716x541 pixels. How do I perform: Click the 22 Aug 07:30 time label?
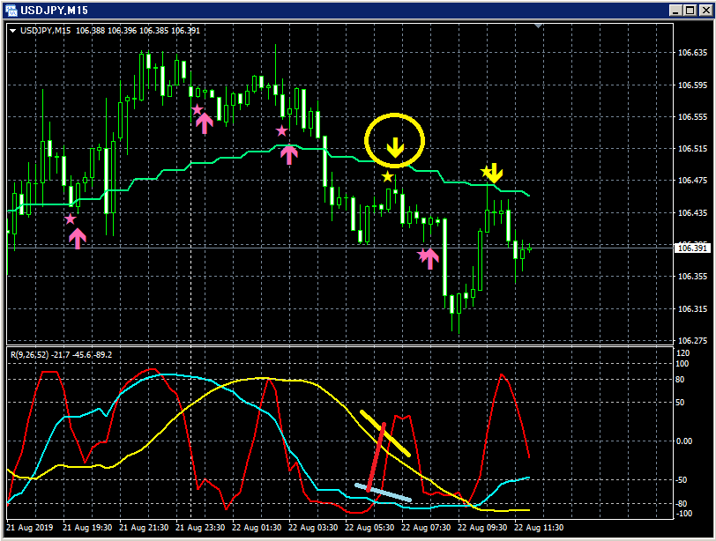pyautogui.click(x=426, y=527)
